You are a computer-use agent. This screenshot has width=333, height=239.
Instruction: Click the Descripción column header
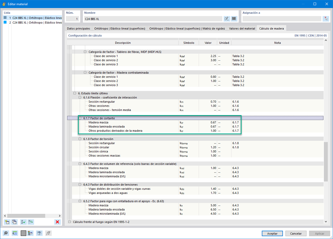(123, 43)
